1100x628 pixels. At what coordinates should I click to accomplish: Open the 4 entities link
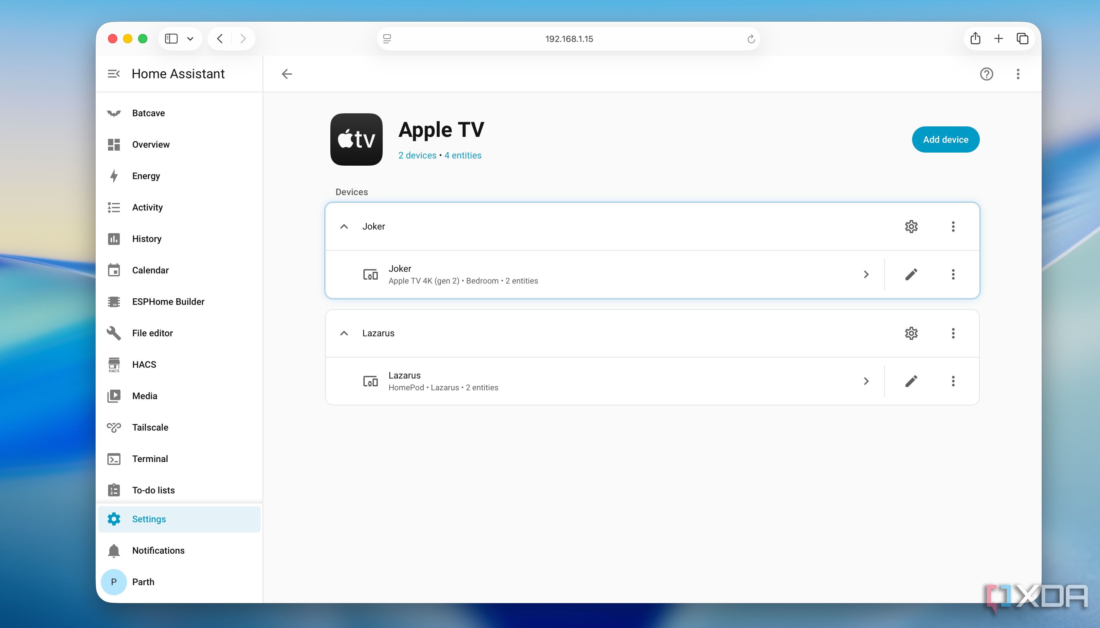[463, 155]
